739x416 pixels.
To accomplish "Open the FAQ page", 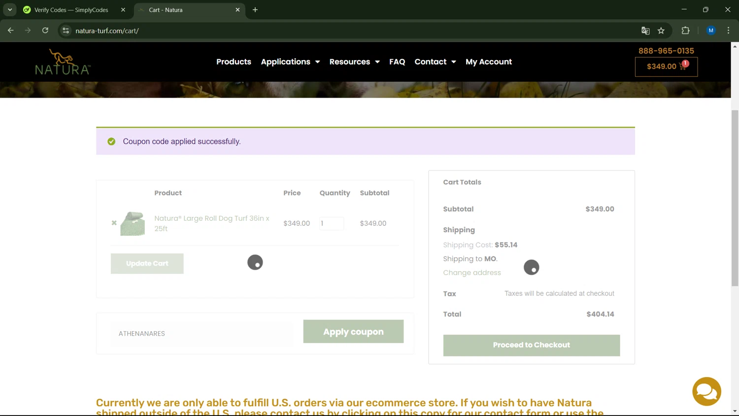I will [397, 62].
